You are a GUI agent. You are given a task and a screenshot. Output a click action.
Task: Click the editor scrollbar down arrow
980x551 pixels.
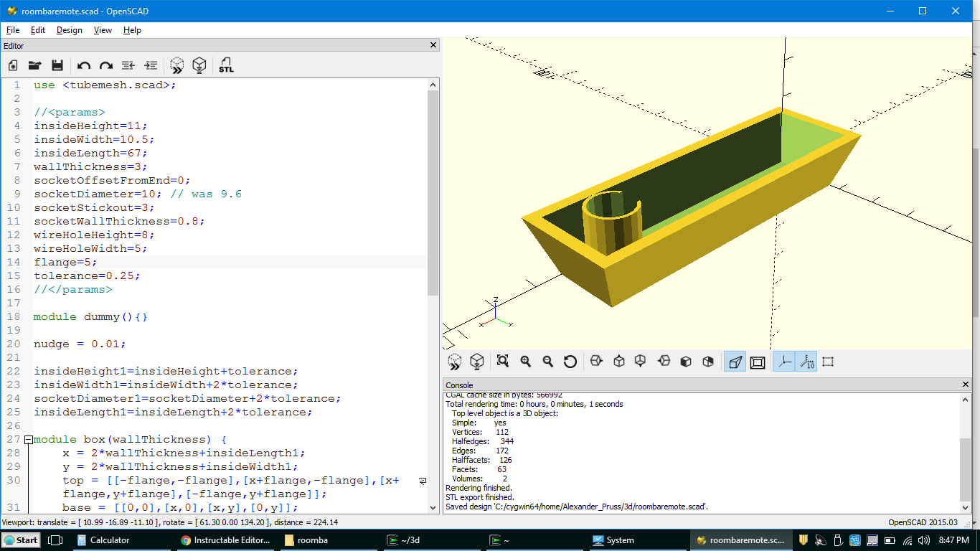(433, 507)
